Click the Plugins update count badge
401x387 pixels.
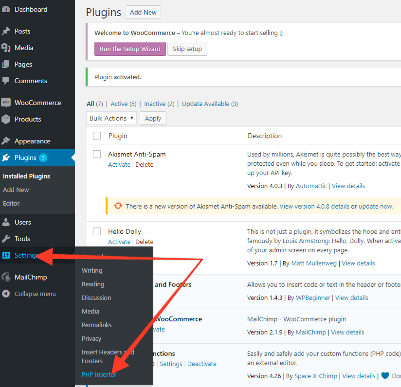coord(43,158)
